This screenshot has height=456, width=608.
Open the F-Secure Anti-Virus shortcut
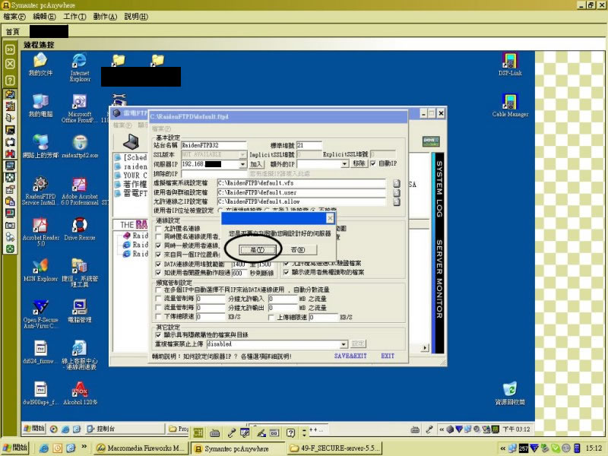40,314
